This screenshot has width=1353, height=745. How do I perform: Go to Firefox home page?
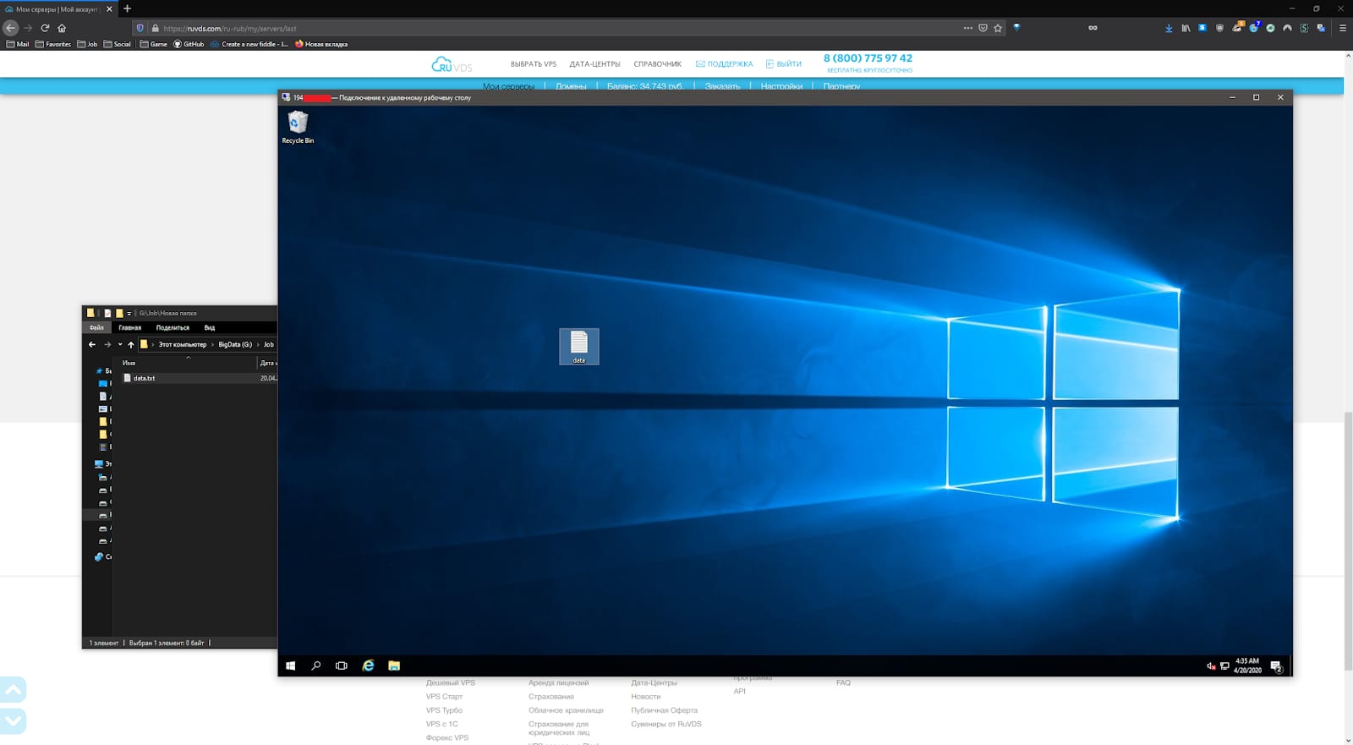(62, 28)
